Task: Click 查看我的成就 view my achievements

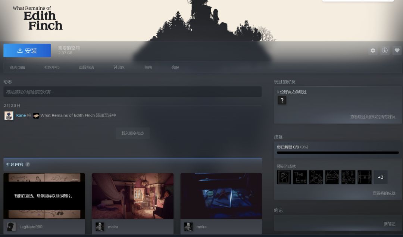Action: tap(384, 193)
